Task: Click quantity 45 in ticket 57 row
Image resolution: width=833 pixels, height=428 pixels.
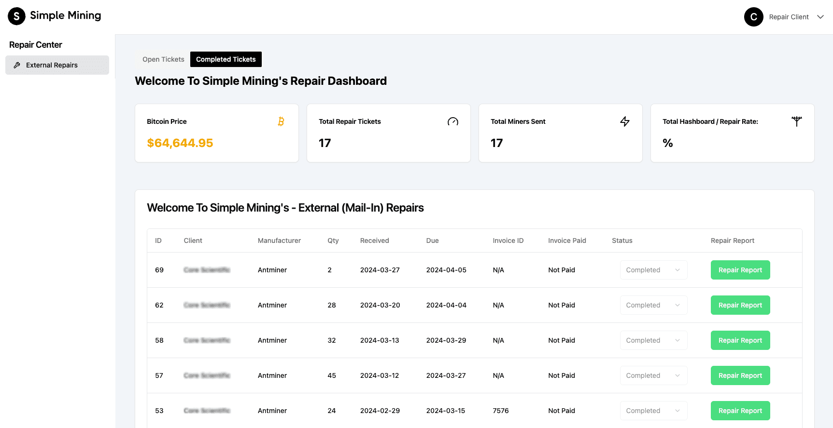Action: point(332,375)
